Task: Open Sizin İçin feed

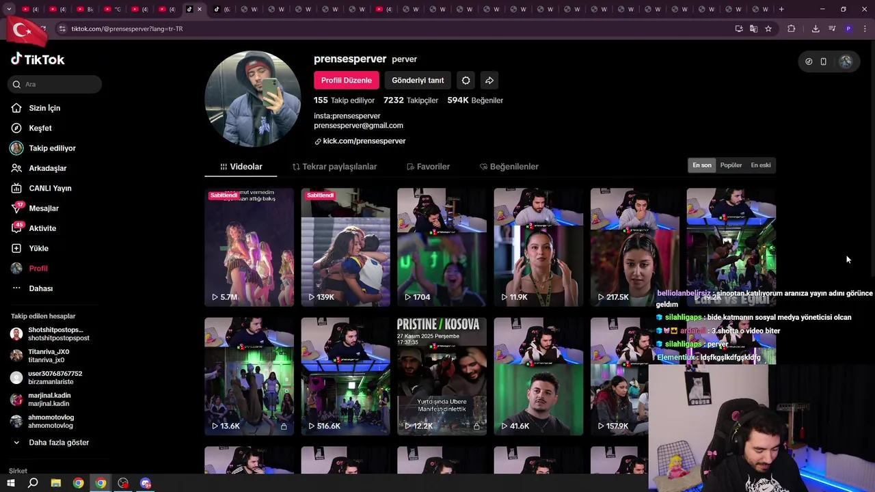Action: [x=44, y=108]
